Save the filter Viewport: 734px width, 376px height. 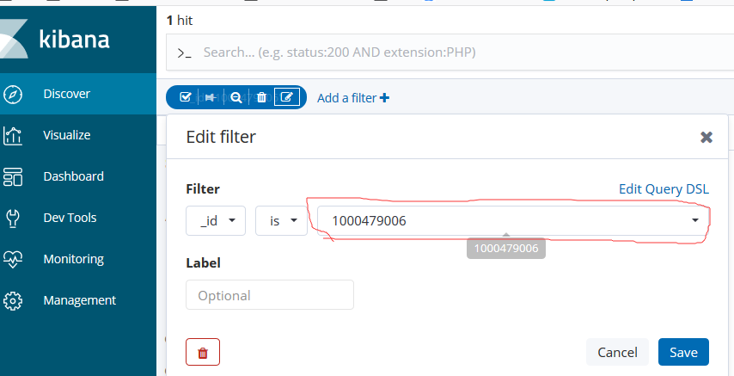pos(683,352)
